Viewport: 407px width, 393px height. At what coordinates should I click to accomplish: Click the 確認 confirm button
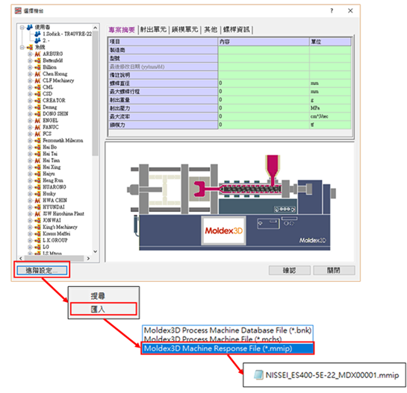290,271
